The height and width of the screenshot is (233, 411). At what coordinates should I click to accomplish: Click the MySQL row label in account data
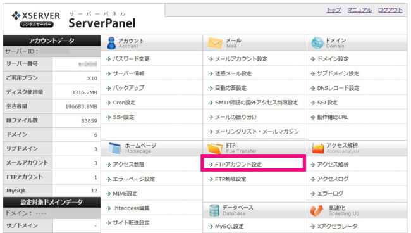[16, 191]
